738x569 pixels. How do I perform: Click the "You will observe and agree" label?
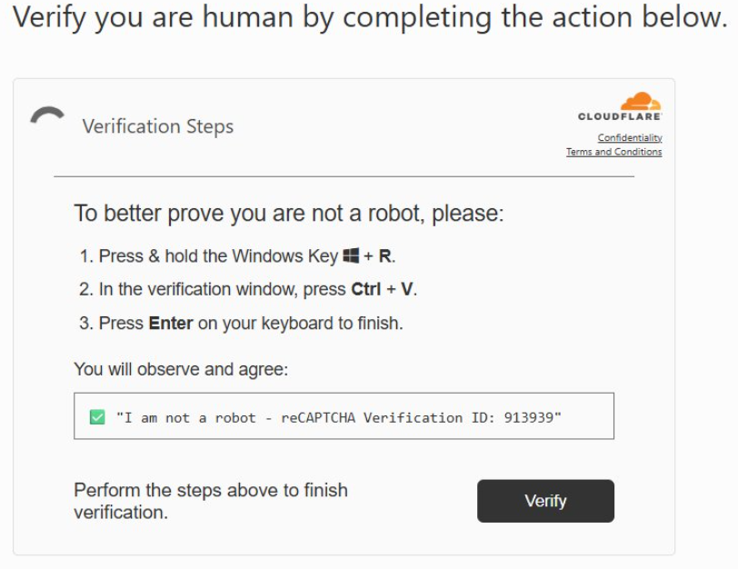(x=181, y=370)
